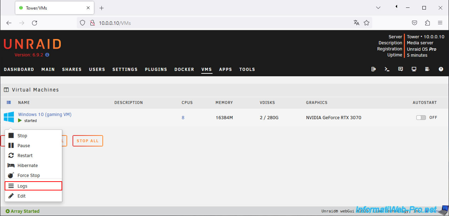Open a new browser tab
This screenshot has height=216, width=449.
click(x=101, y=8)
